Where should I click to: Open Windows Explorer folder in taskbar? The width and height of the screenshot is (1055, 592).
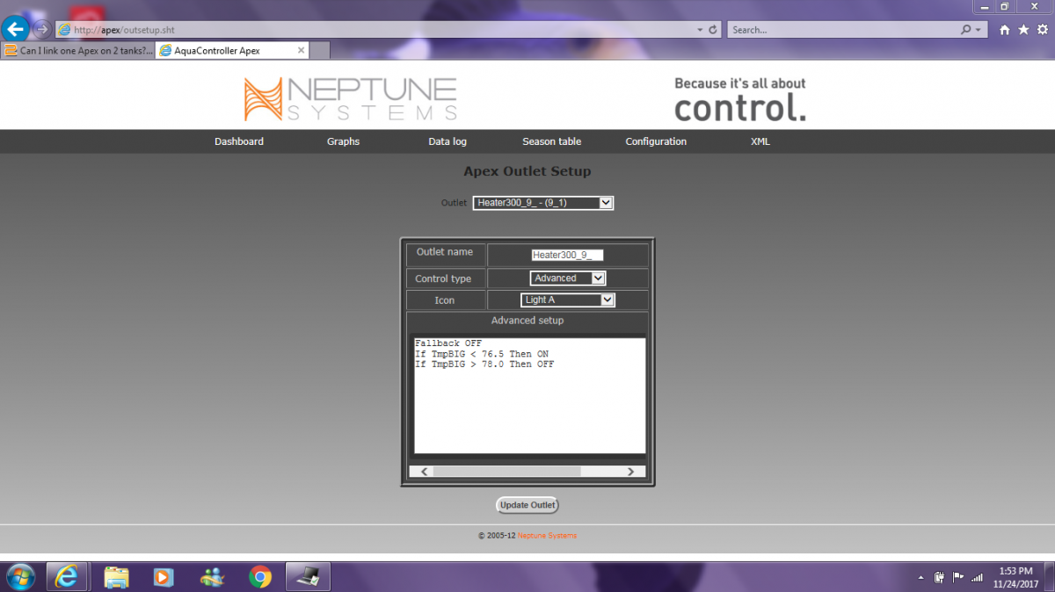point(116,577)
